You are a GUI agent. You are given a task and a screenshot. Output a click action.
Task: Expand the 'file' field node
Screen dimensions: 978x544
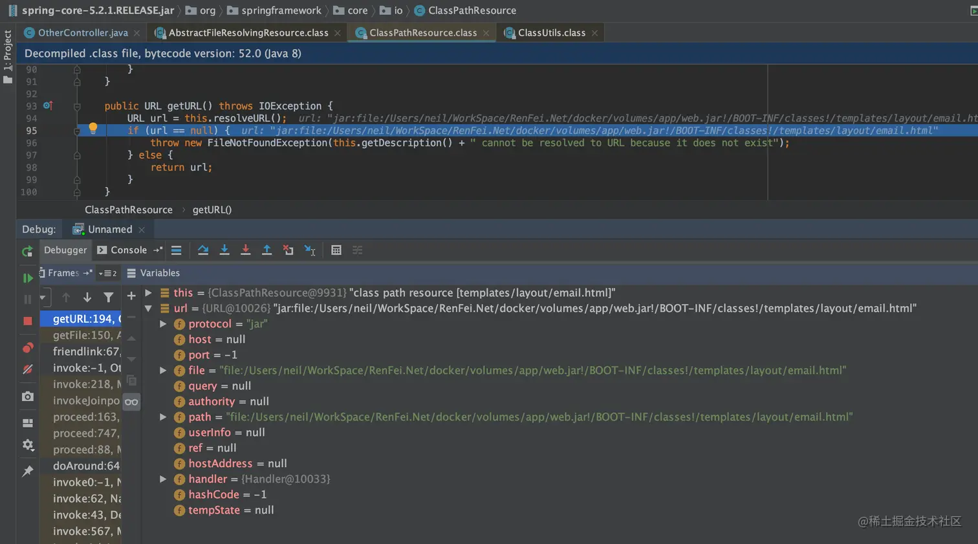(163, 371)
